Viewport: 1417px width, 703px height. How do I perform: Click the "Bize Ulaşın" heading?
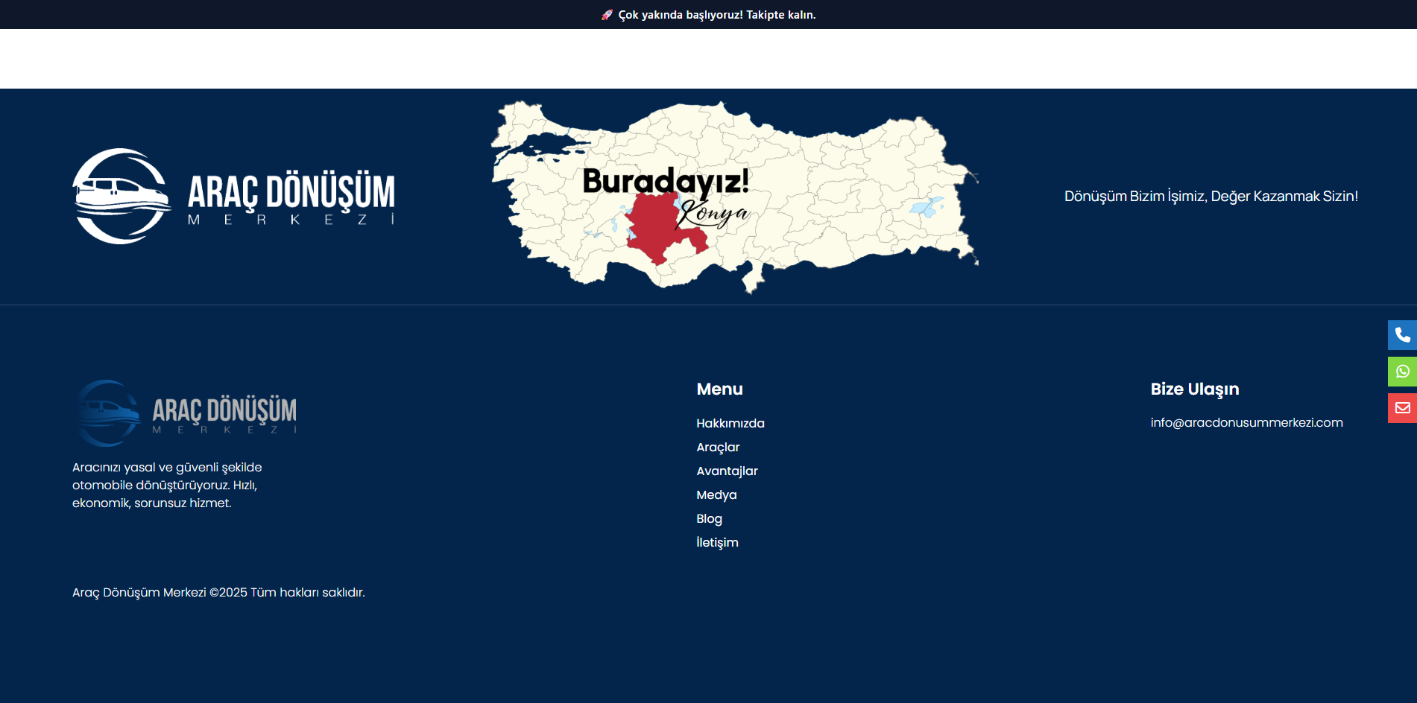(1194, 389)
